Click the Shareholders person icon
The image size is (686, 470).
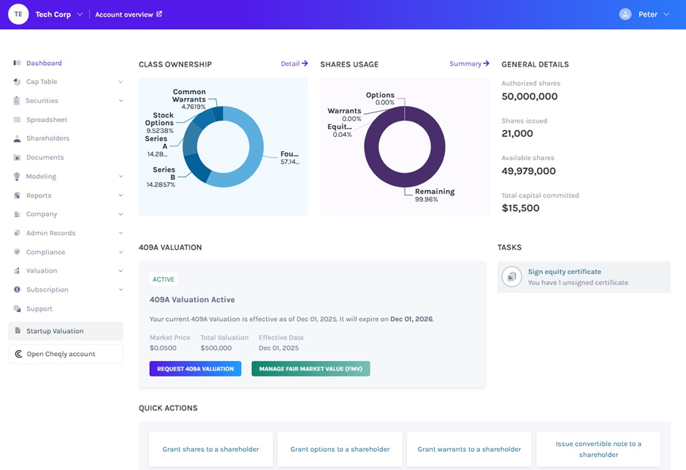tap(17, 138)
